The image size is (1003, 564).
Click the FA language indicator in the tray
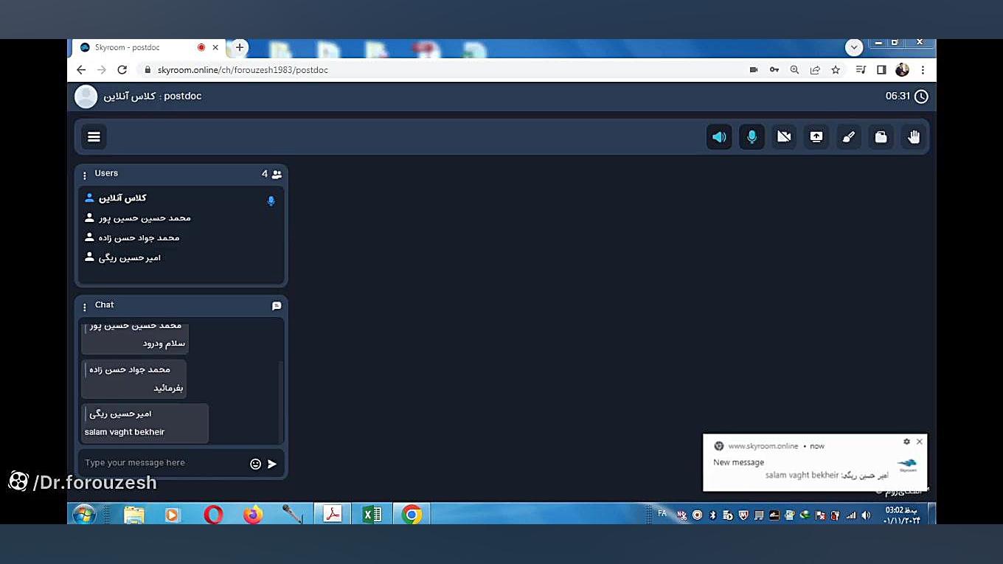click(662, 513)
